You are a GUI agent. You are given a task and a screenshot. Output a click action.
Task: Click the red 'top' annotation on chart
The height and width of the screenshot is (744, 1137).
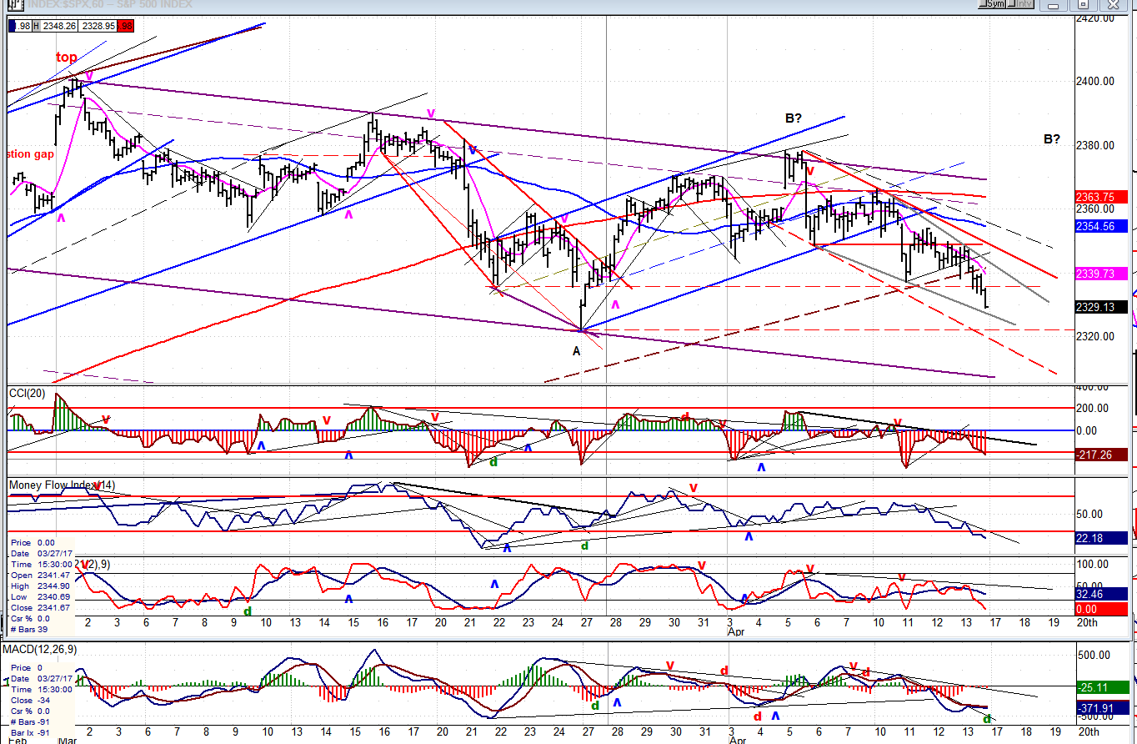(x=67, y=58)
